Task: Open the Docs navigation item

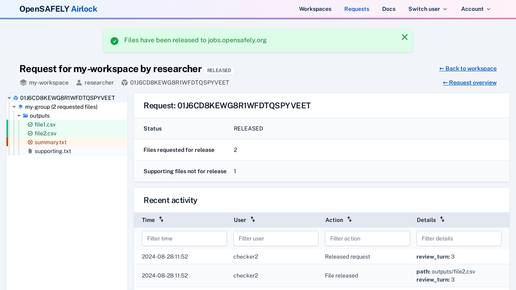Action: [389, 9]
